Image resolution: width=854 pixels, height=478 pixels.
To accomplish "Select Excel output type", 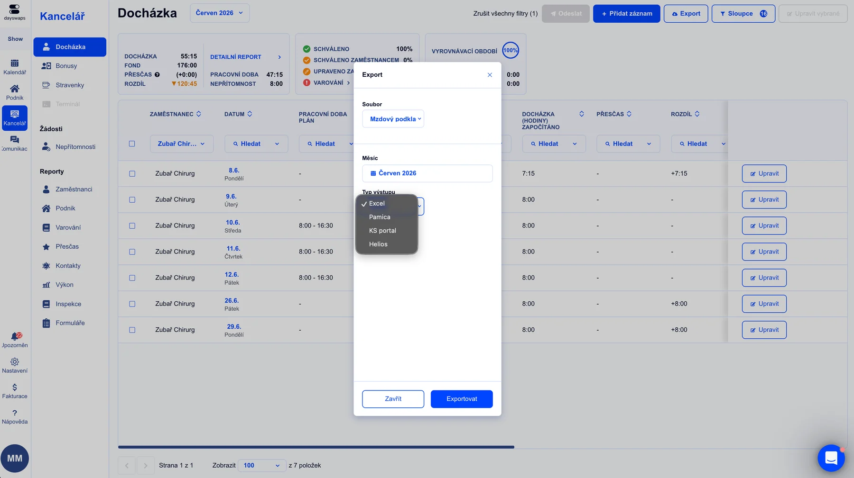I will pyautogui.click(x=386, y=204).
